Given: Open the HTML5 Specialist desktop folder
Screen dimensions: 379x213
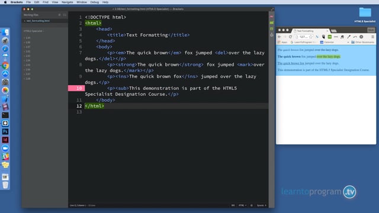Looking at the screenshot, I should pos(365,14).
